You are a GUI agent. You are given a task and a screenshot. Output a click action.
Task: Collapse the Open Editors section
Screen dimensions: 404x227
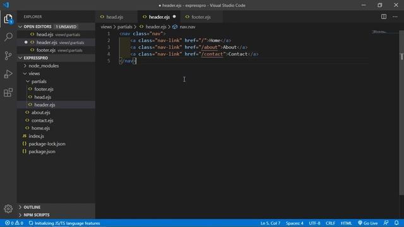(x=20, y=26)
